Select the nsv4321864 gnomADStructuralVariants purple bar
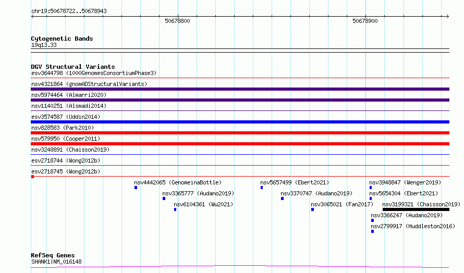Screen dimensions: 464x273 point(240,89)
